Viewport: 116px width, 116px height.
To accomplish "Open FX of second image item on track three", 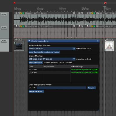I will coord(112,39).
